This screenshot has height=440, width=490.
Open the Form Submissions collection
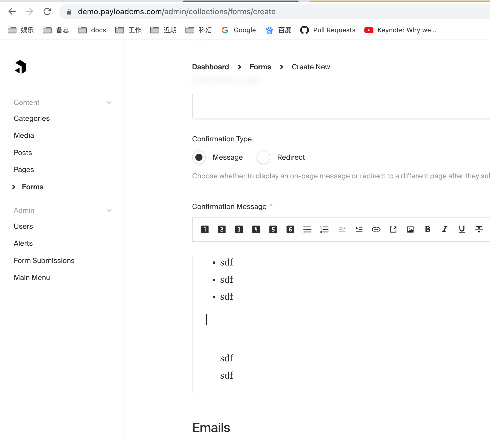tap(44, 261)
